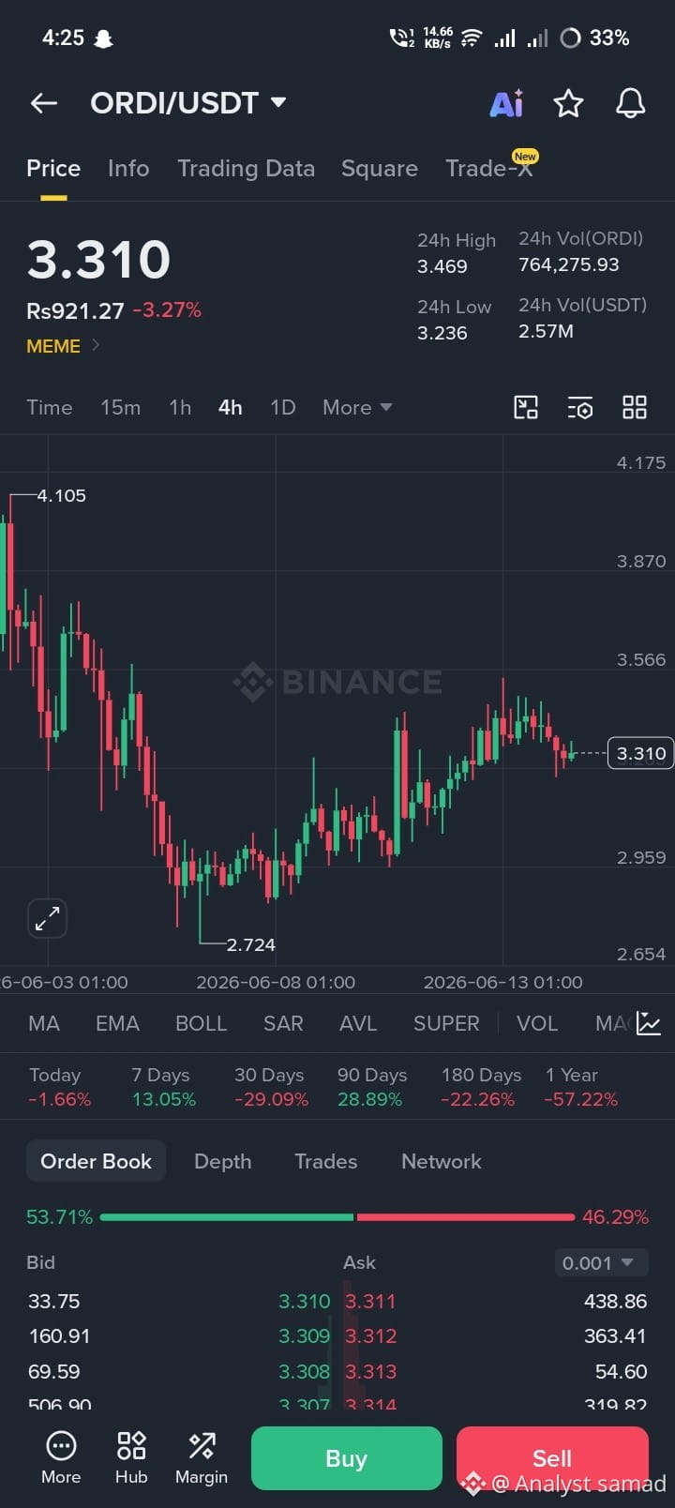Tap the Snapchat notification icon
This screenshot has width=675, height=1508.
(x=103, y=38)
